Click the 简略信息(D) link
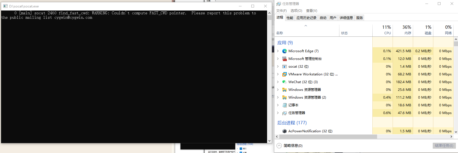458x153 pixels. coord(293,146)
